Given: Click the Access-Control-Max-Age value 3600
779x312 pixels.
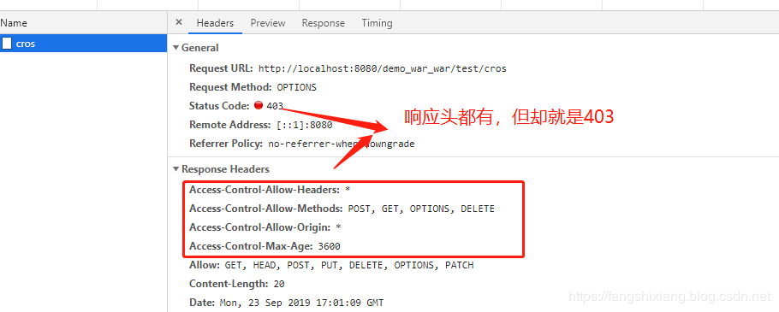Looking at the screenshot, I should click(330, 246).
